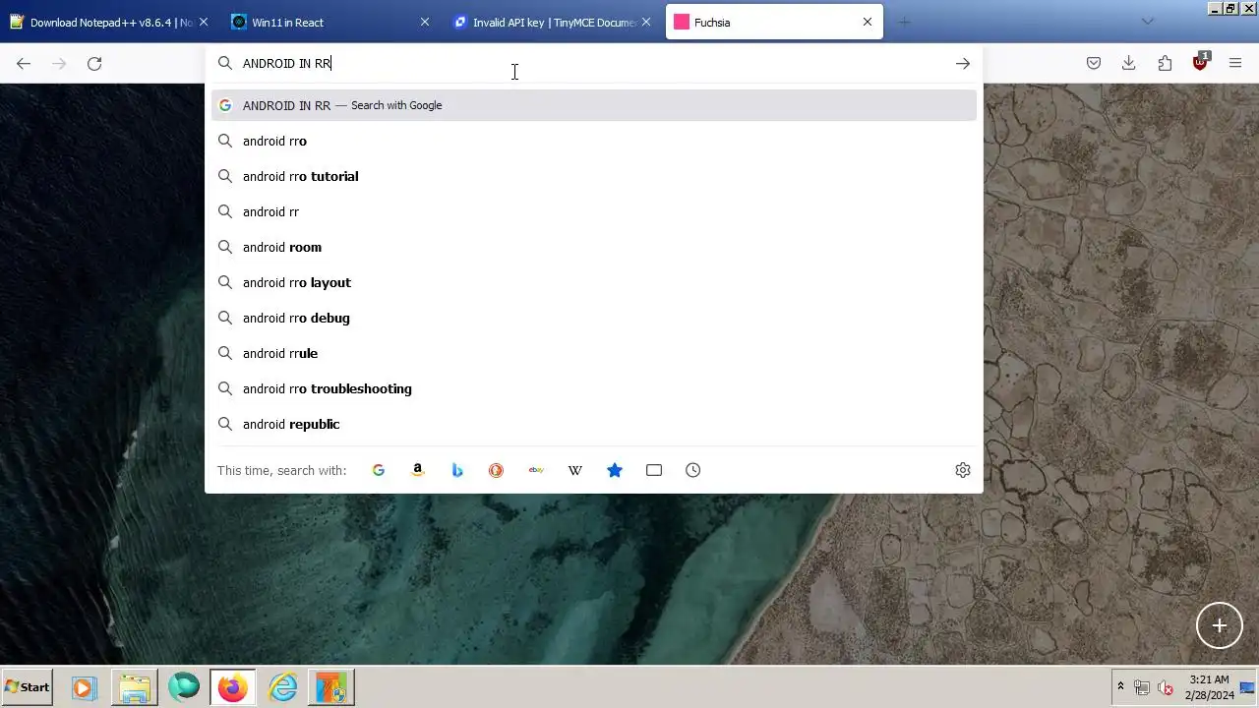The width and height of the screenshot is (1259, 708).
Task: Click the uBlock Origin extension icon
Action: pyautogui.click(x=1200, y=63)
